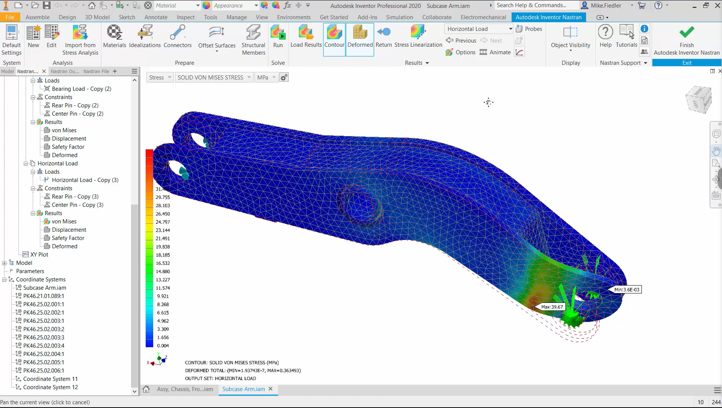The image size is (722, 408).
Task: Switch to the Assemble ribbon tab
Action: tap(38, 17)
